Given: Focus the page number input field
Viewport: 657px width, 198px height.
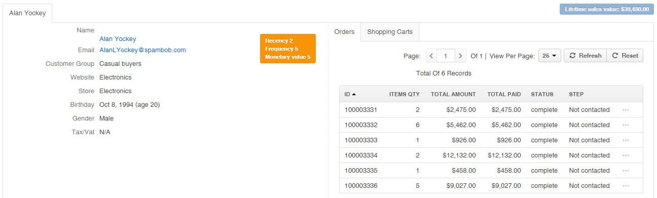Looking at the screenshot, I should 446,56.
